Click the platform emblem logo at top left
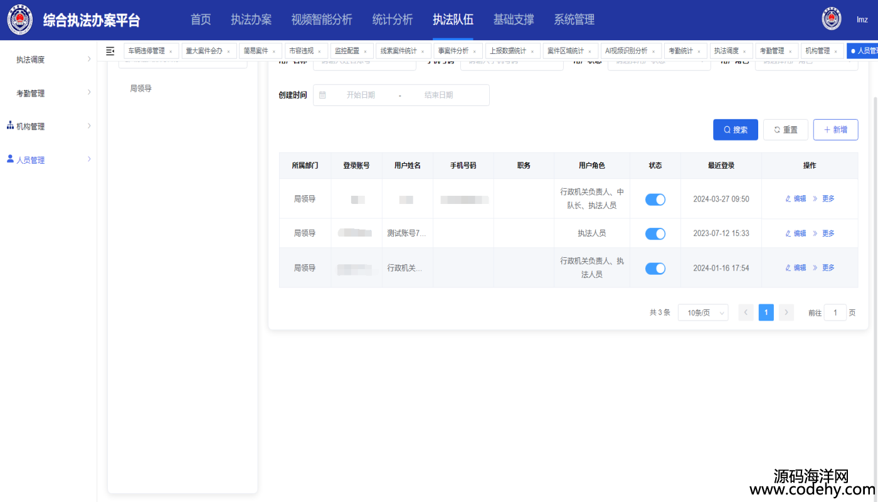The width and height of the screenshot is (878, 502). pos(20,19)
